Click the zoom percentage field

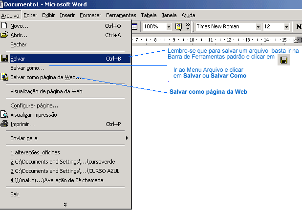point(154,26)
